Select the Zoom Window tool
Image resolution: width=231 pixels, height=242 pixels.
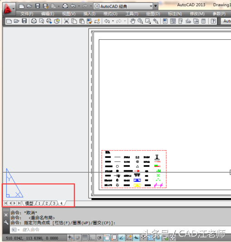coord(148,21)
